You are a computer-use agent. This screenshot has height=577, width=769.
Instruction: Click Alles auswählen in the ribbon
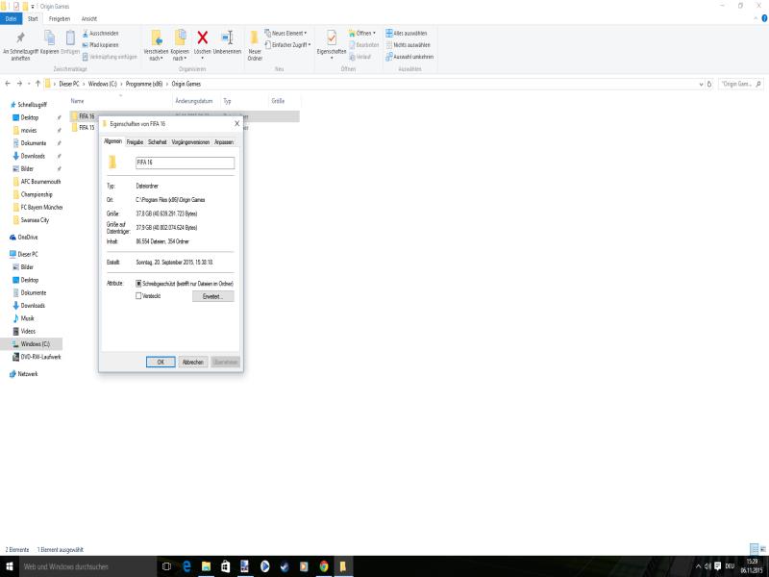(x=406, y=34)
